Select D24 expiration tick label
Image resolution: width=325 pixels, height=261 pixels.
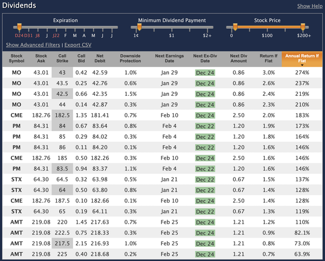pos(19,36)
